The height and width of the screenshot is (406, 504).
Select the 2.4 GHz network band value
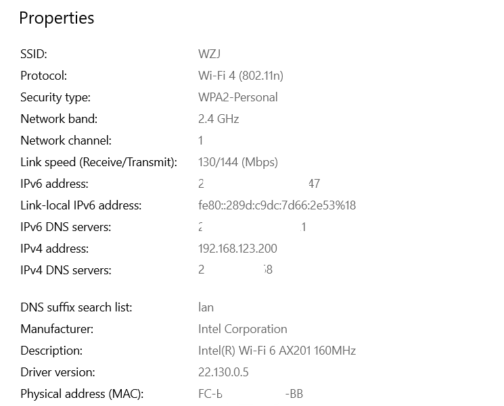pyautogui.click(x=219, y=119)
